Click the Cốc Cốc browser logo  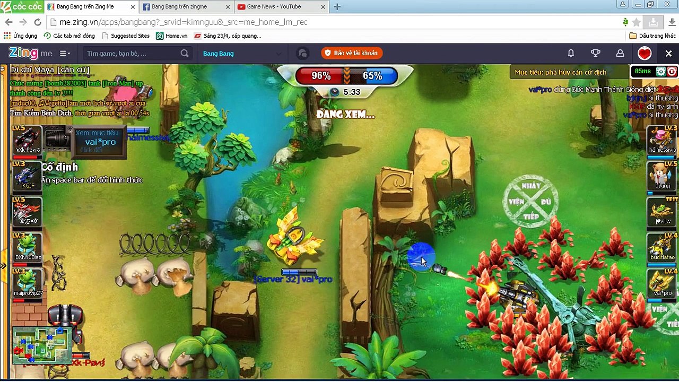point(22,6)
